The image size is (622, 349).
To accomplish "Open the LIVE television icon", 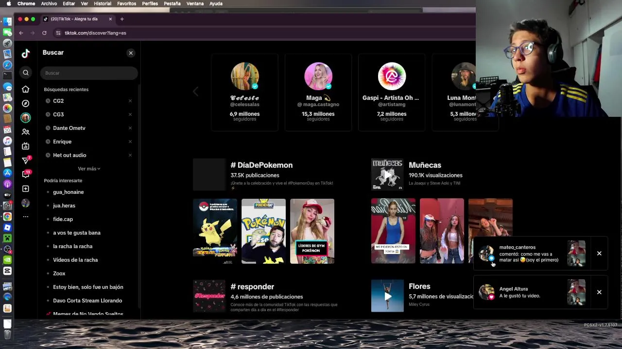I will pos(26,146).
